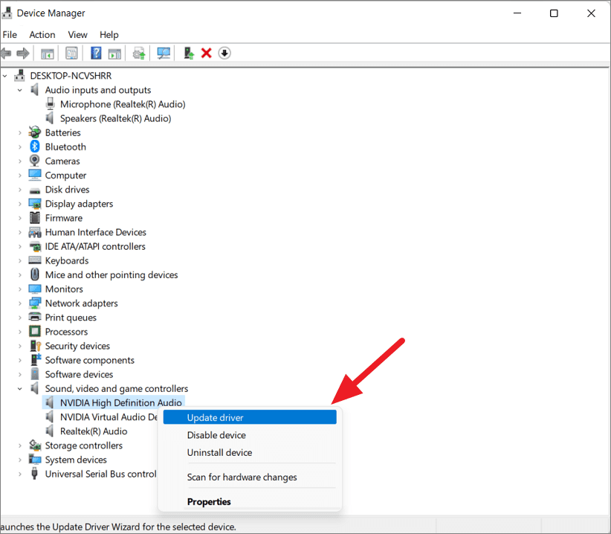Select Speakers (Realtek(R) Audio) device

click(x=115, y=118)
